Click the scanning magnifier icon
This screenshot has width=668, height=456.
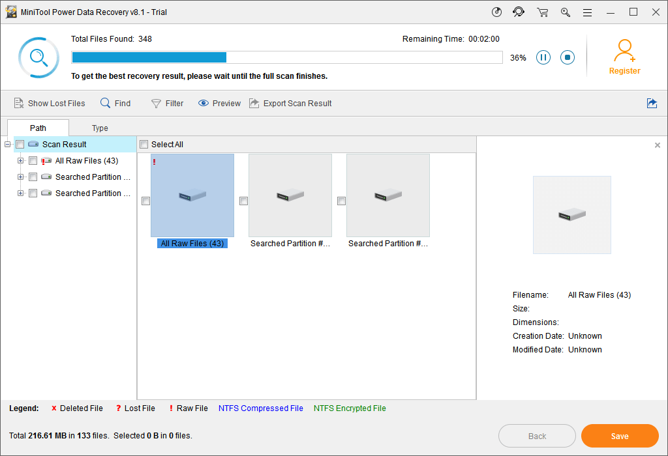tap(38, 57)
